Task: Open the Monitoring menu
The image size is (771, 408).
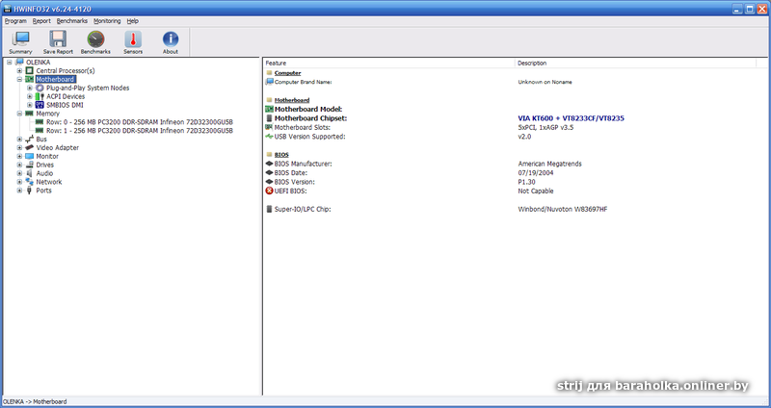Action: tap(107, 21)
